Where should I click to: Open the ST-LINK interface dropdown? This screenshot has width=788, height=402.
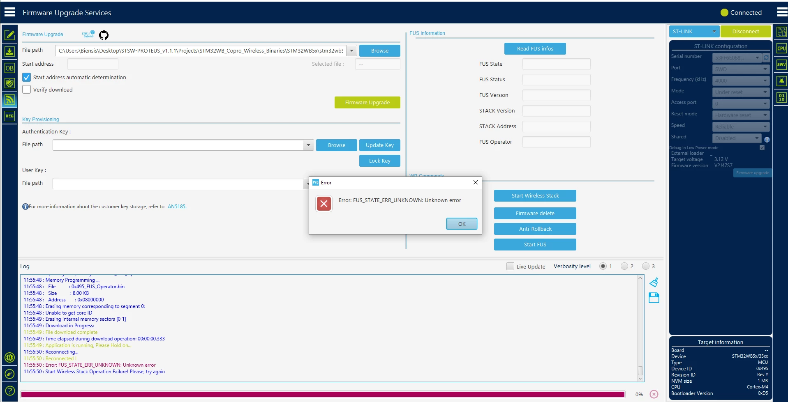click(694, 32)
